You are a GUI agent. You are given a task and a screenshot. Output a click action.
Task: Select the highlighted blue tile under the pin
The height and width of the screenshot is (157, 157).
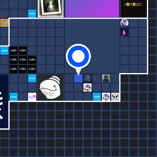[78, 78]
